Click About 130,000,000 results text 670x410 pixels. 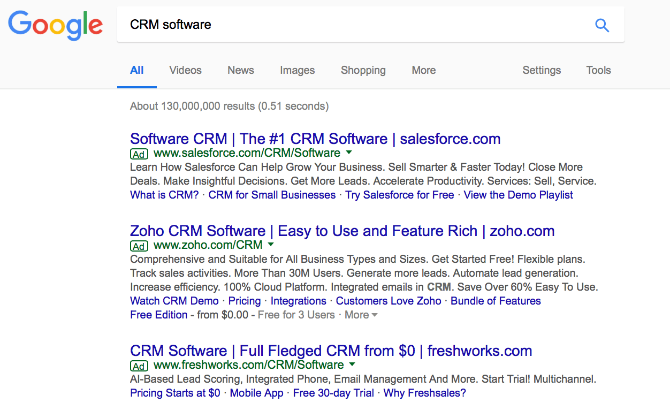point(229,106)
